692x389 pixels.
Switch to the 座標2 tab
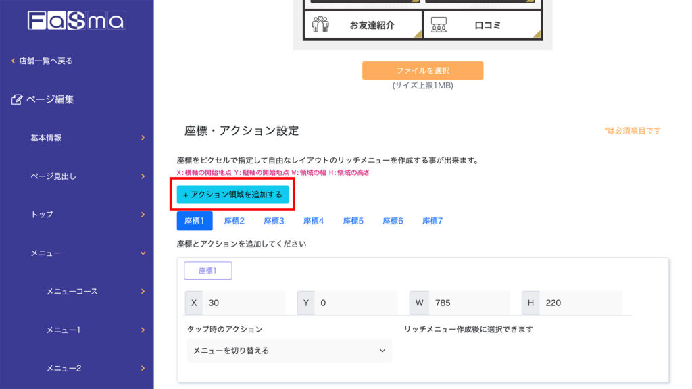point(234,221)
